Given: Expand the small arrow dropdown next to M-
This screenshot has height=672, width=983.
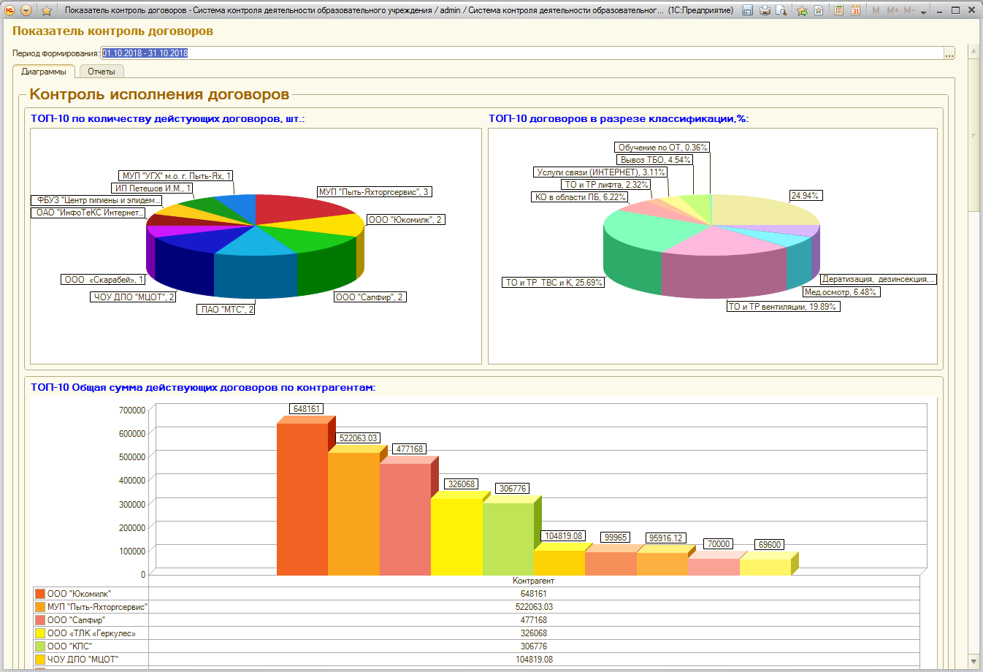Looking at the screenshot, I should point(924,12).
